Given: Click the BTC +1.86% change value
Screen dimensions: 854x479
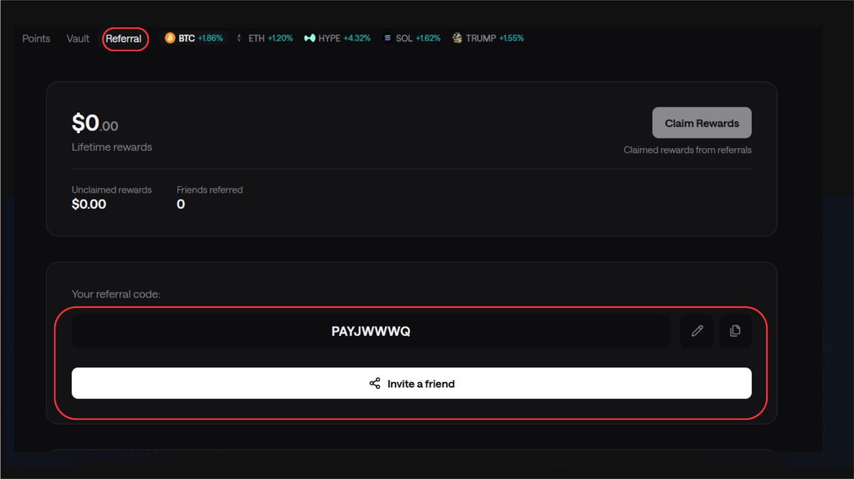Looking at the screenshot, I should pyautogui.click(x=210, y=38).
